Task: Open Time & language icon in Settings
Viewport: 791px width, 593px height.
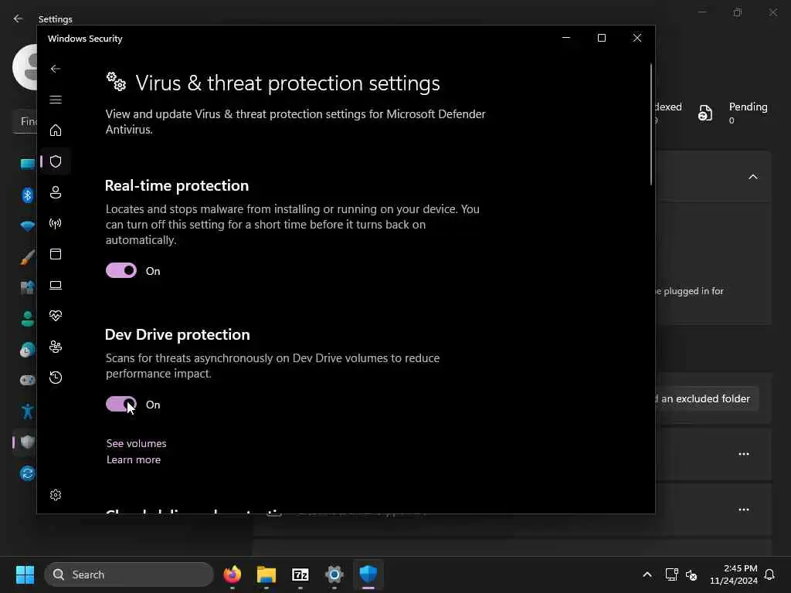Action: click(x=27, y=350)
